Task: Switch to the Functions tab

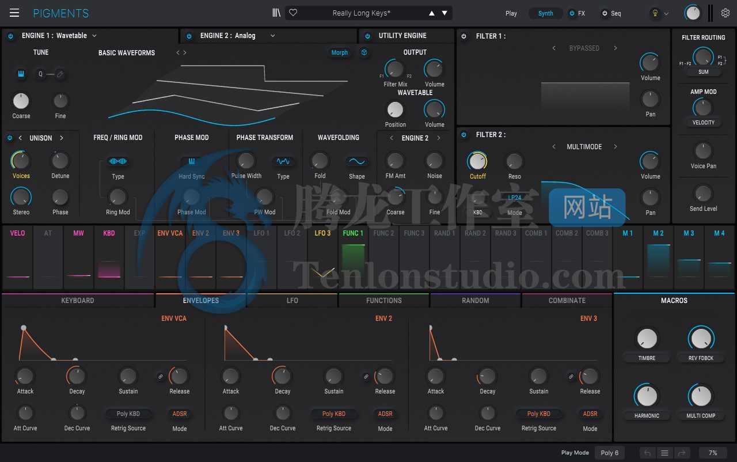Action: [384, 300]
